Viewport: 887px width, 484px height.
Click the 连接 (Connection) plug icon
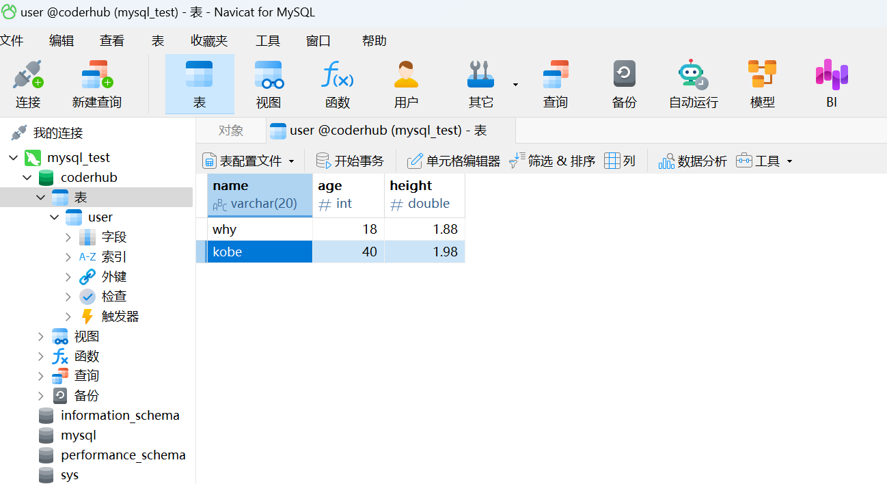coord(28,75)
